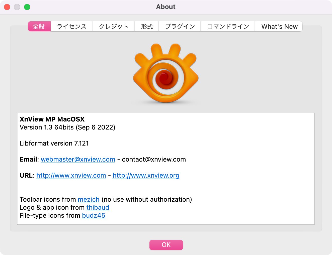332x255 pixels.
Task: Click the 'XnView MP MacOSX' heading text
Action: coord(52,119)
